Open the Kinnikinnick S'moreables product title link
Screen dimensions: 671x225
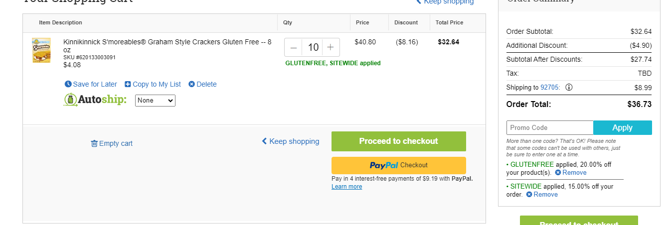coord(168,46)
